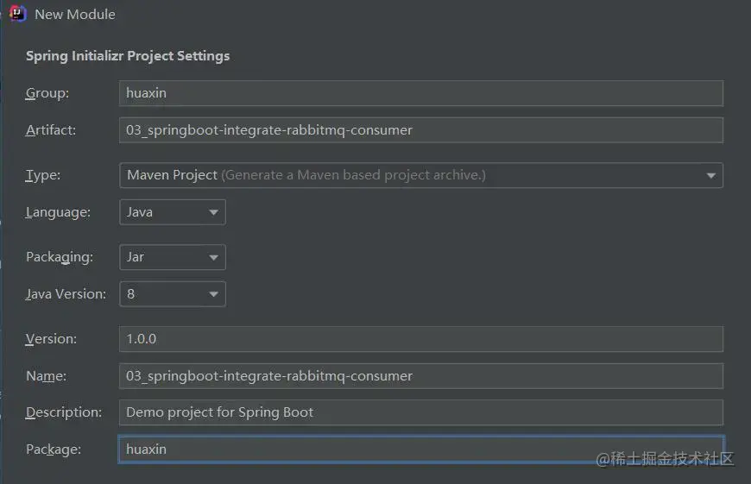Viewport: 751px width, 484px height.
Task: Click the Version input field
Action: coord(420,339)
